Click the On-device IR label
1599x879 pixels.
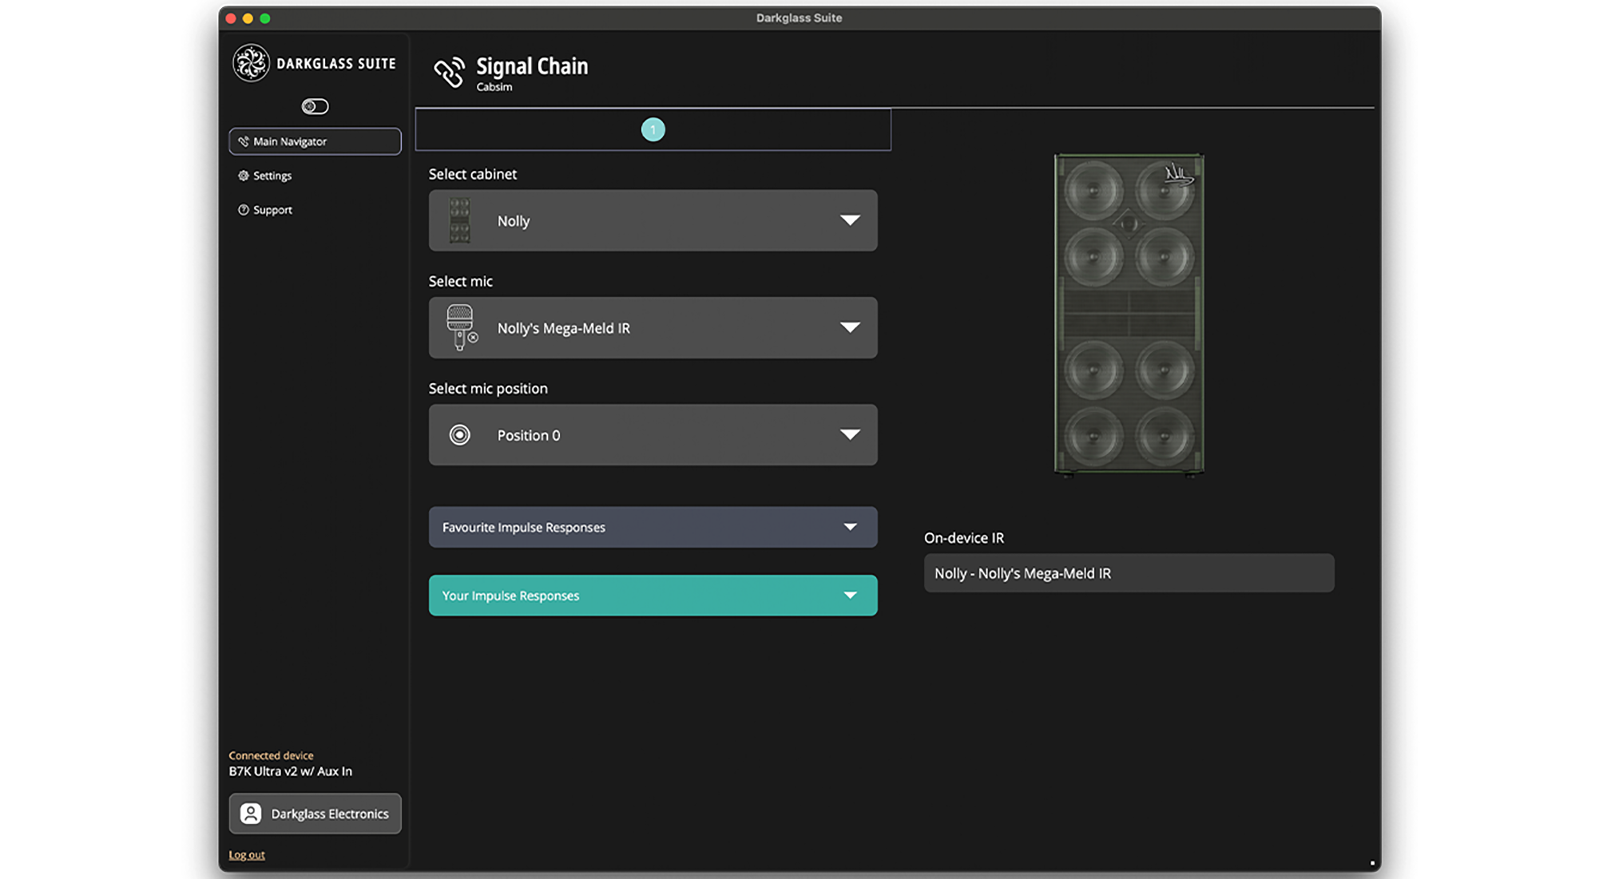click(964, 538)
